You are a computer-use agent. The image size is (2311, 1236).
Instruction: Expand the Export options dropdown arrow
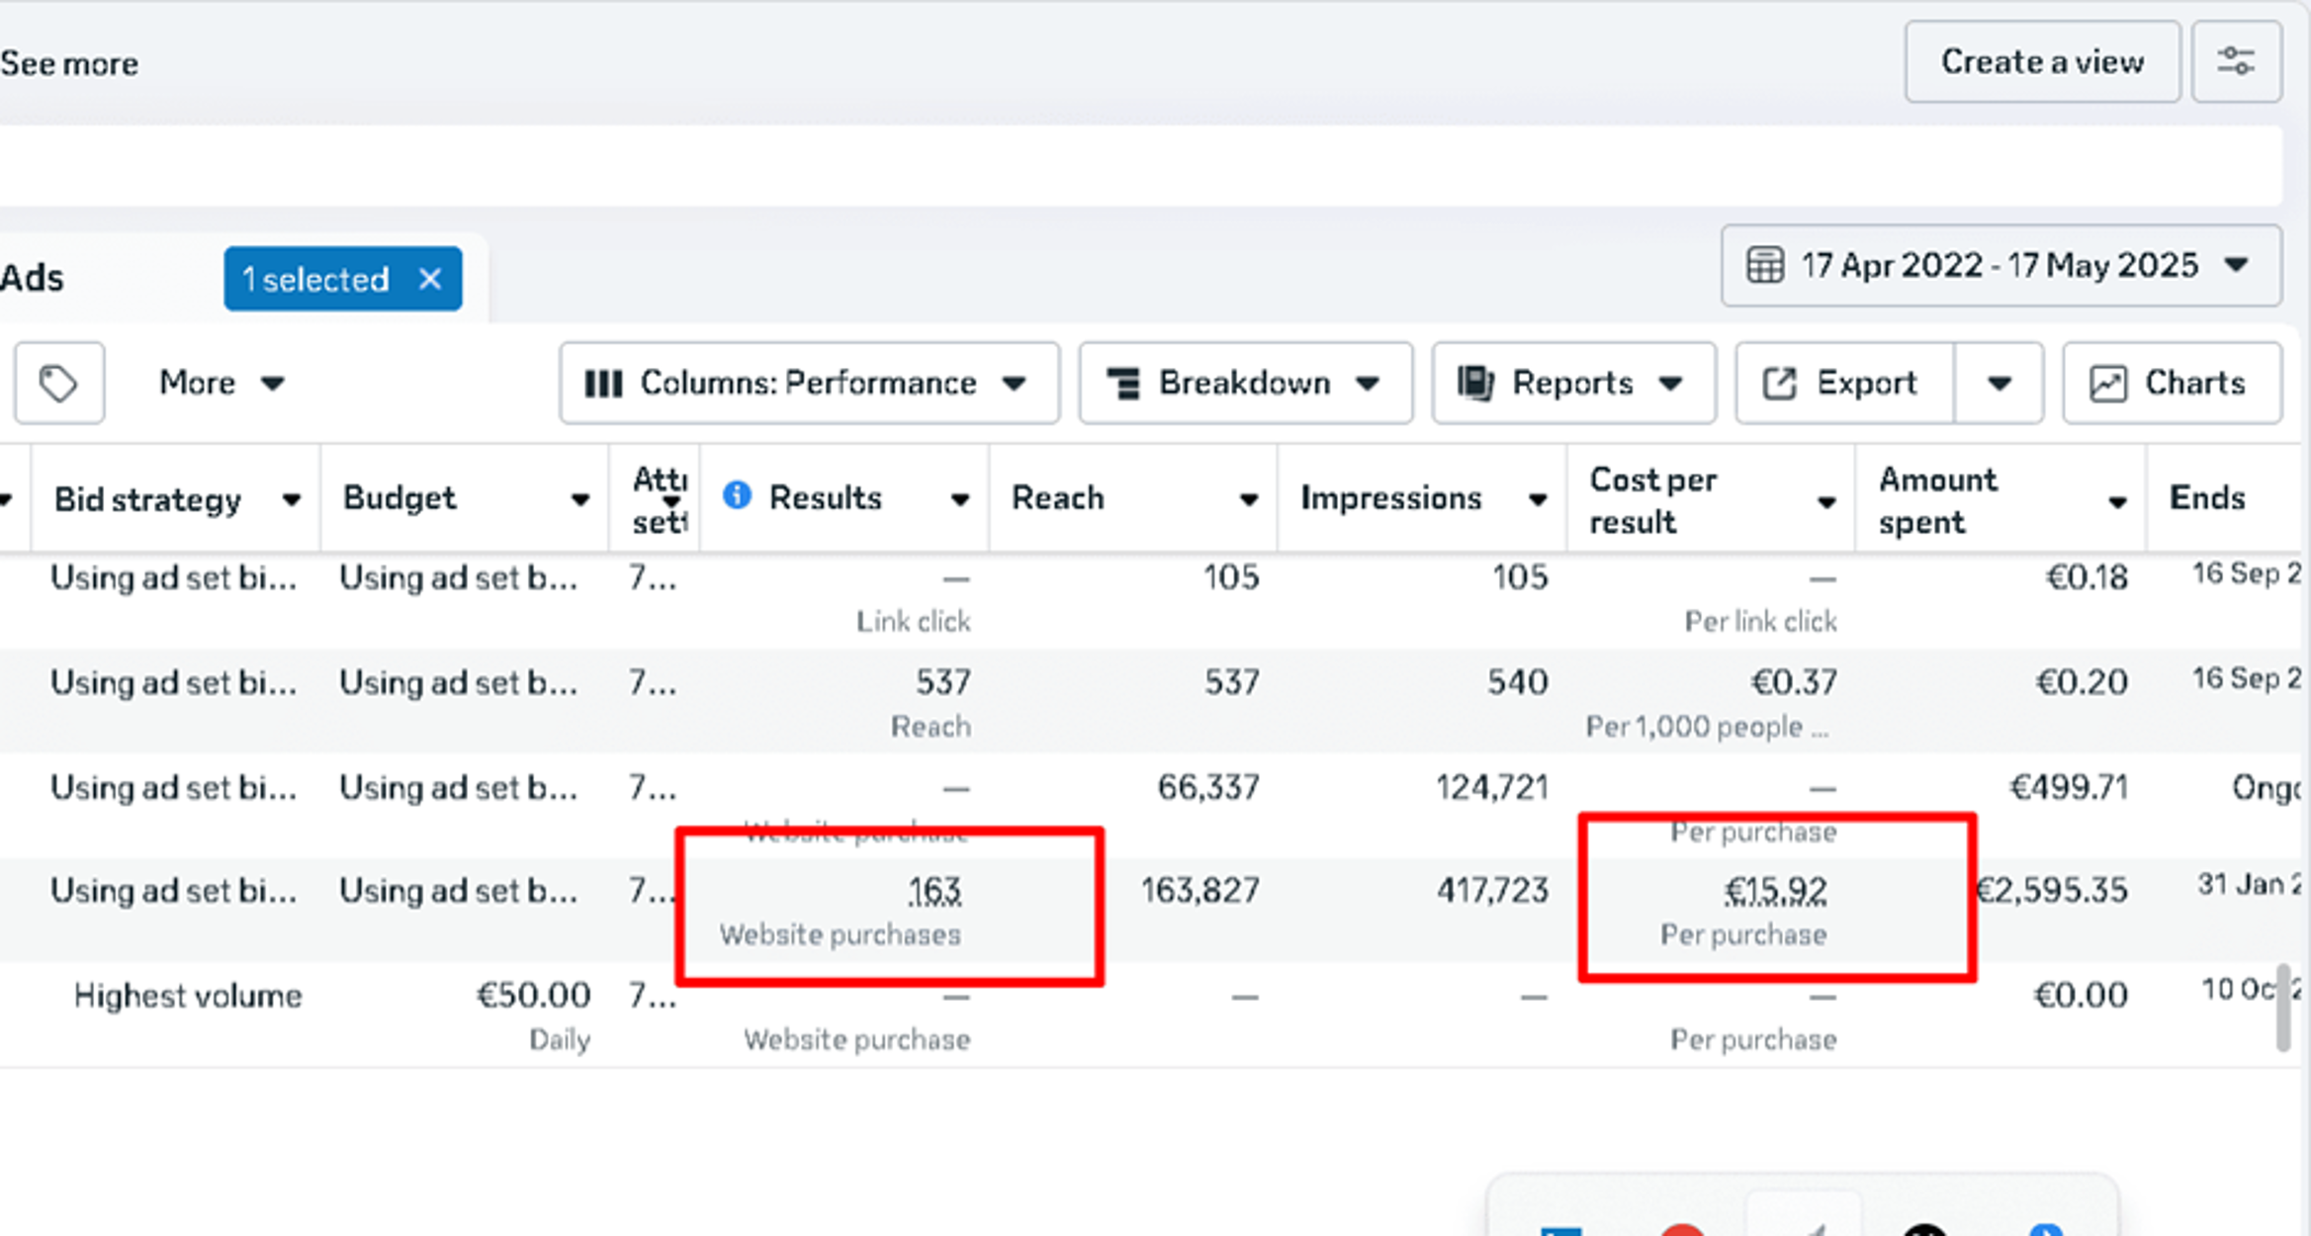[1999, 384]
